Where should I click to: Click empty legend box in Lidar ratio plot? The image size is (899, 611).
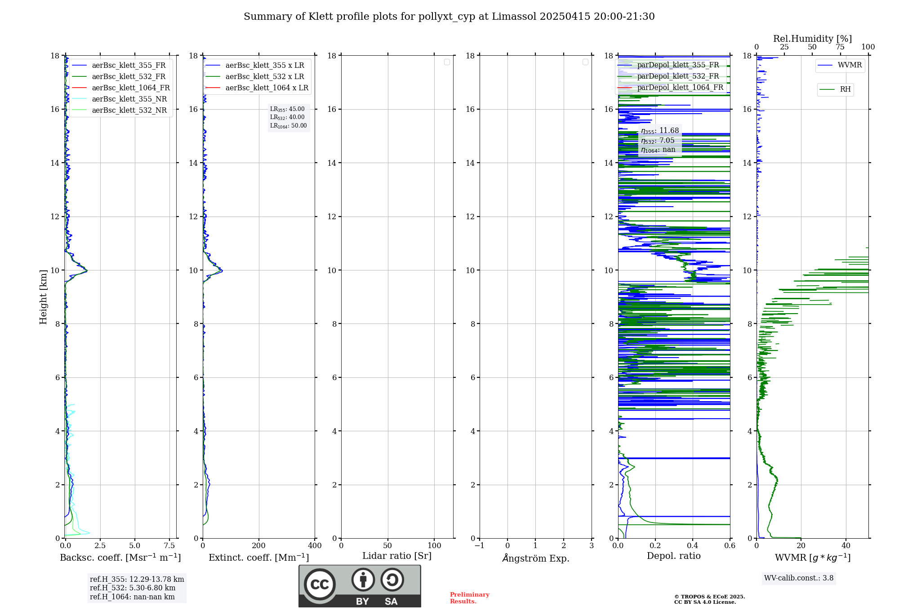click(447, 62)
